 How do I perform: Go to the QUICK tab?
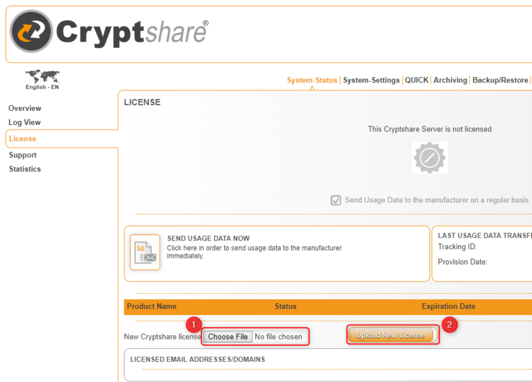[x=416, y=80]
